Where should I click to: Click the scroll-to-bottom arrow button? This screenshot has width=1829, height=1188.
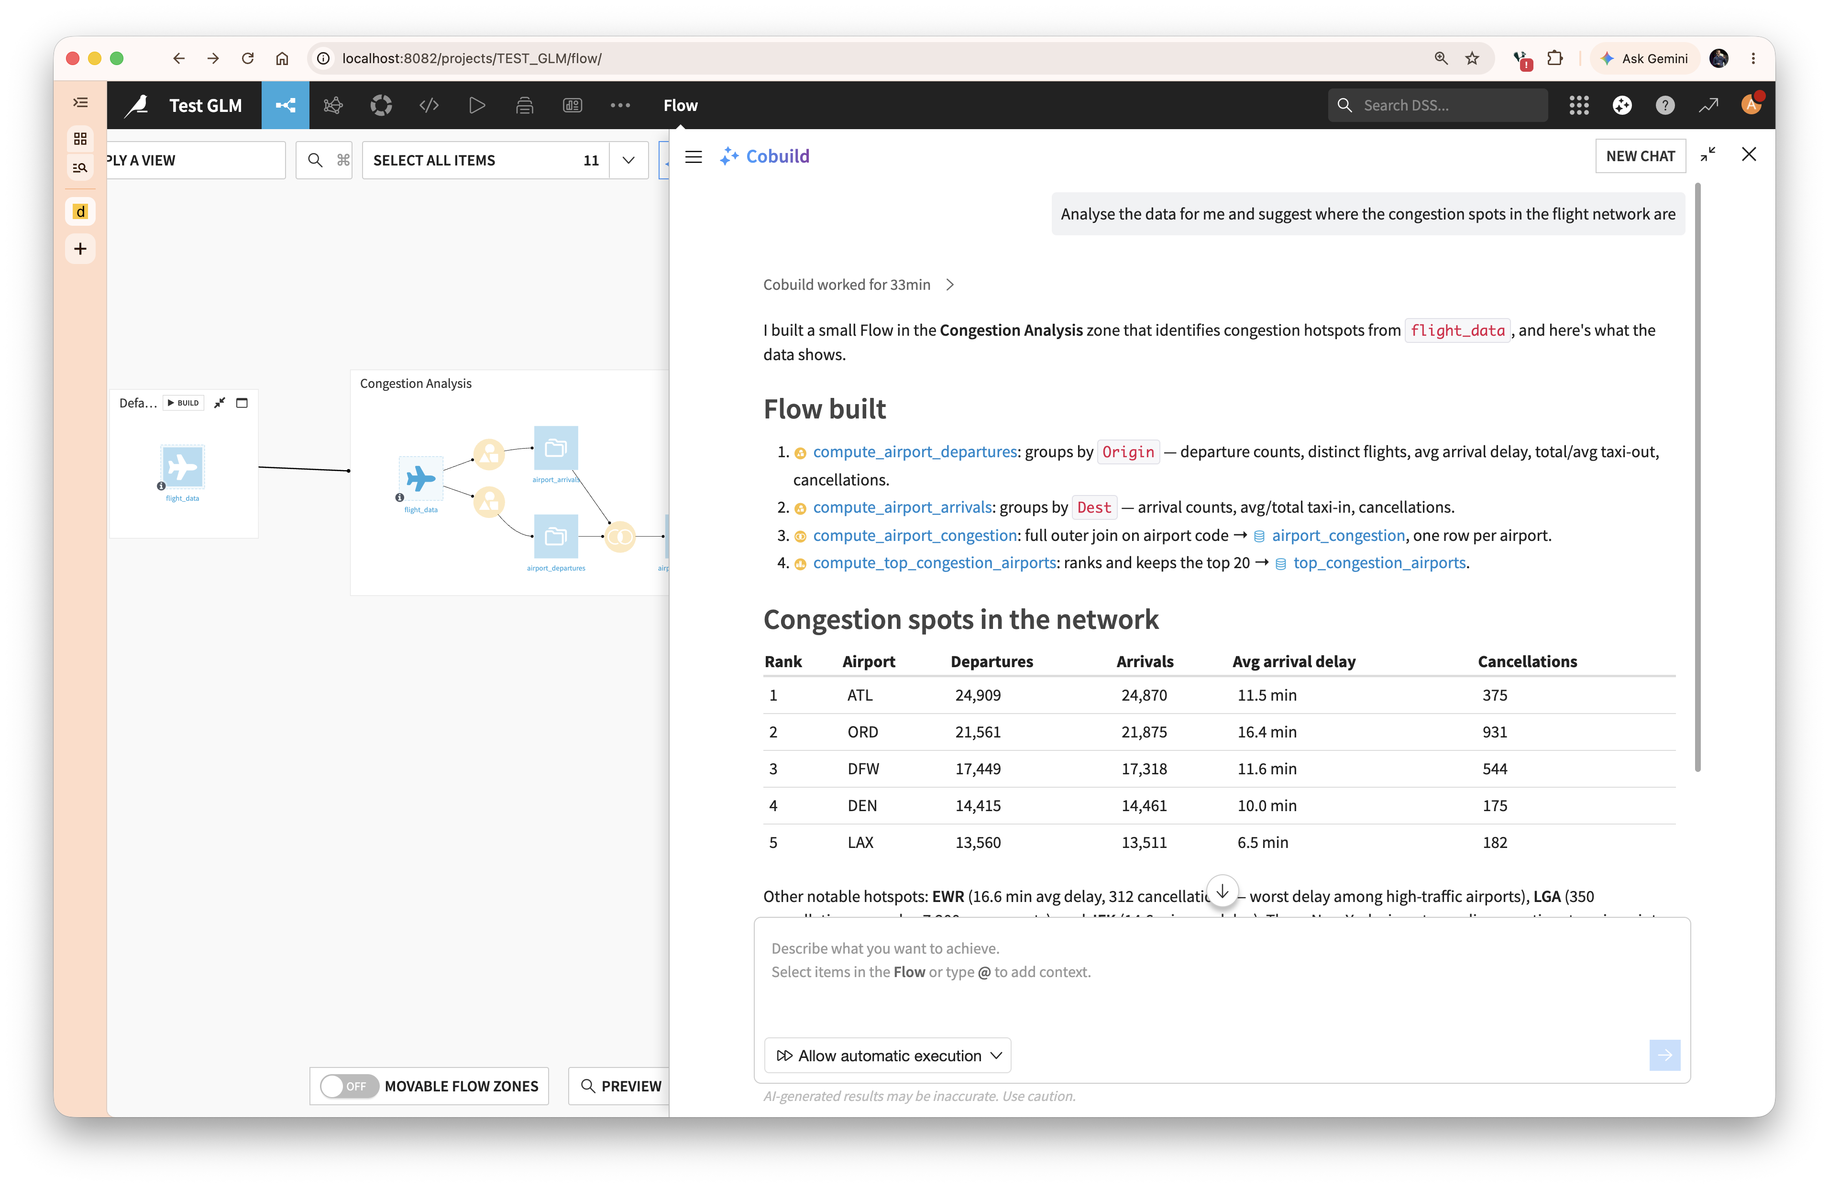click(1222, 891)
